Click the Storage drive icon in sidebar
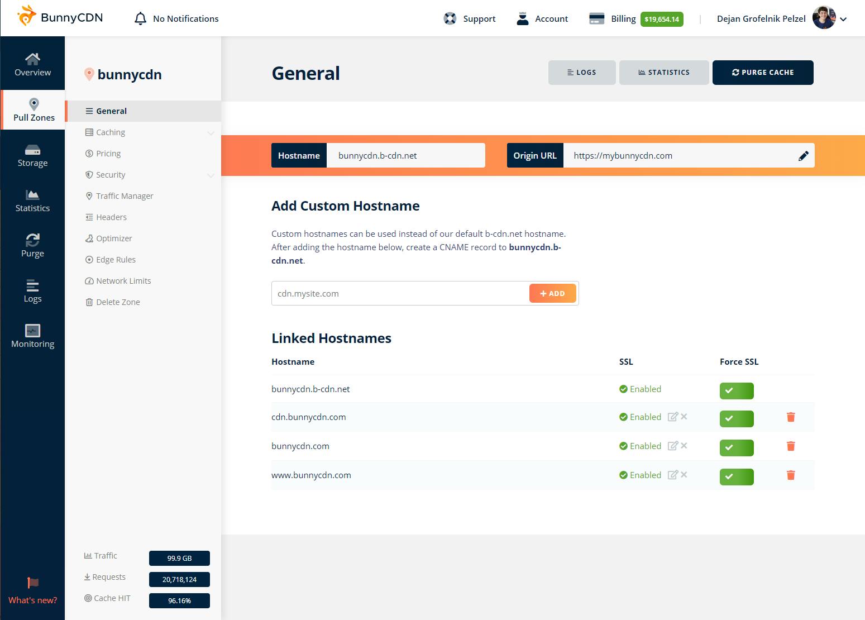 tap(33, 150)
